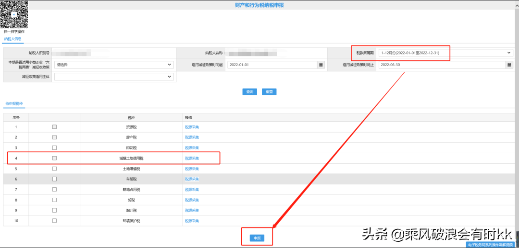Enable the 环境保护税 checkbox
Screen dimensions: 519x248
click(54, 221)
